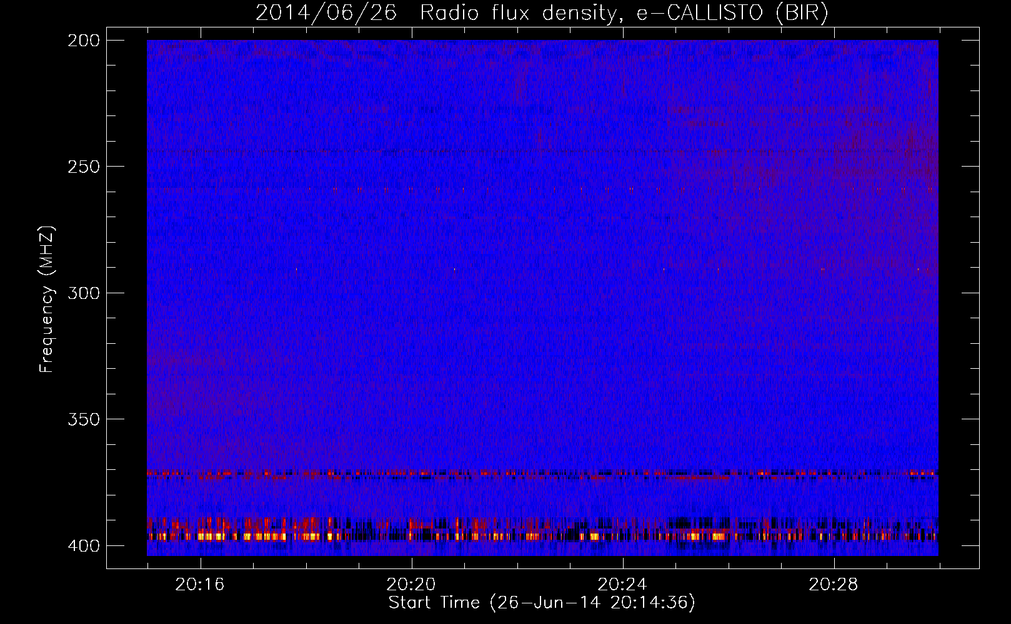The height and width of the screenshot is (624, 1011).
Task: Click the '300' frequency tick label
Action: pyautogui.click(x=83, y=293)
